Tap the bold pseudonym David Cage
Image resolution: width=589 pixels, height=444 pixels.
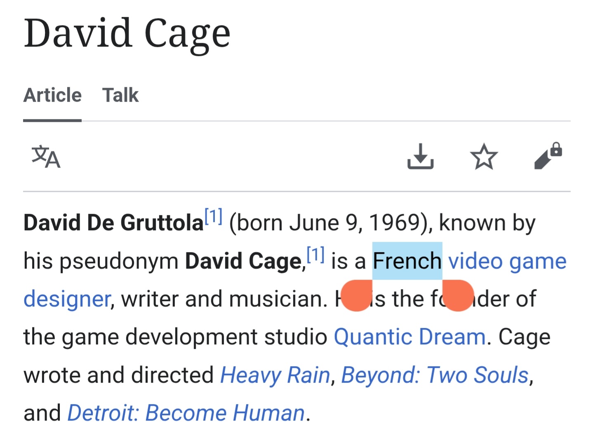(244, 261)
